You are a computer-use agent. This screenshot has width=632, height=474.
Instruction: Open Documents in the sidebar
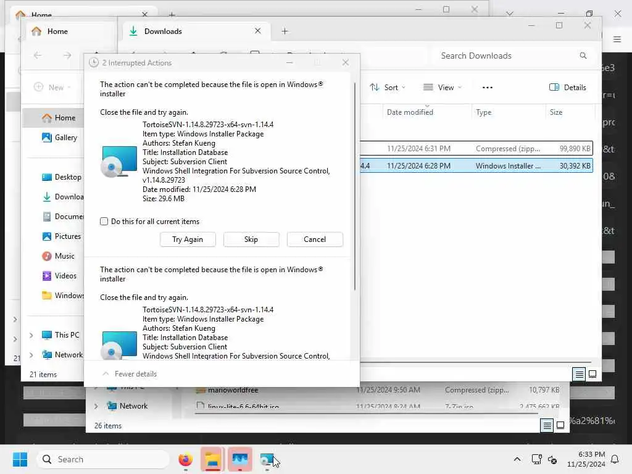(62, 217)
